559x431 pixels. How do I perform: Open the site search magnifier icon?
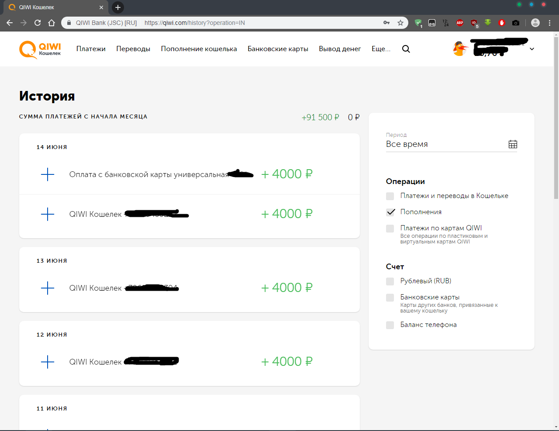406,49
